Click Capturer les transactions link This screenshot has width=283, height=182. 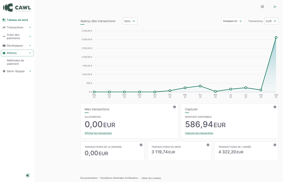coord(199,133)
